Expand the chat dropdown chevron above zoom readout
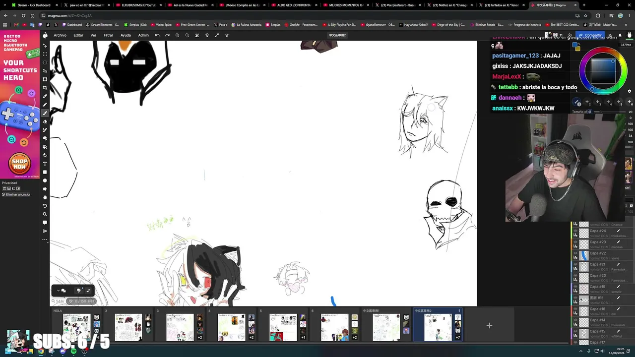The height and width of the screenshot is (357, 635). point(58,291)
